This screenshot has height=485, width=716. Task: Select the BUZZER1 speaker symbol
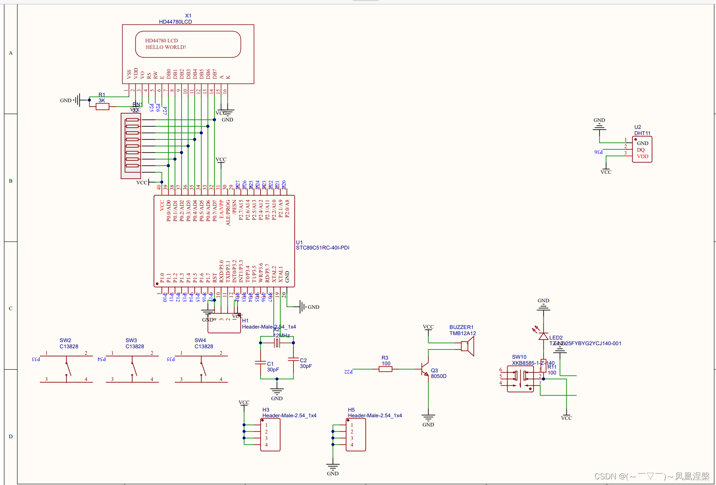coord(468,346)
